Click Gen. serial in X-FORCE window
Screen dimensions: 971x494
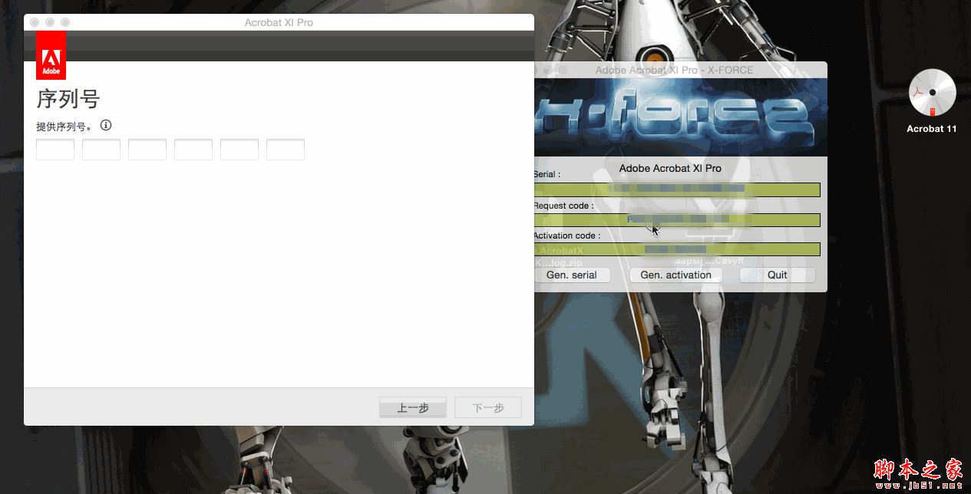[x=572, y=275]
